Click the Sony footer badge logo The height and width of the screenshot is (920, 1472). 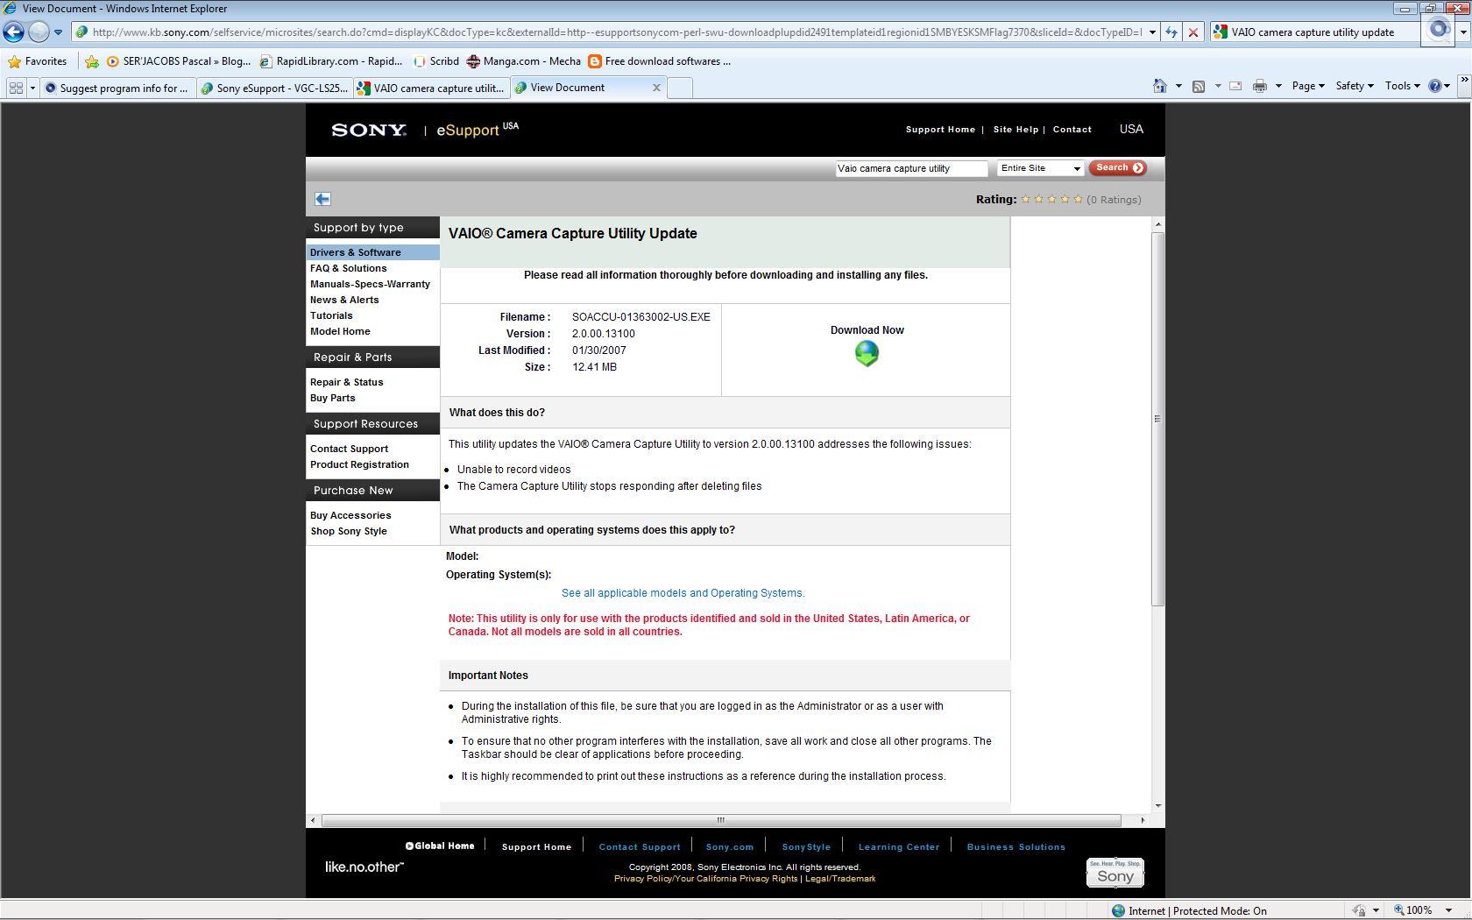coord(1115,873)
